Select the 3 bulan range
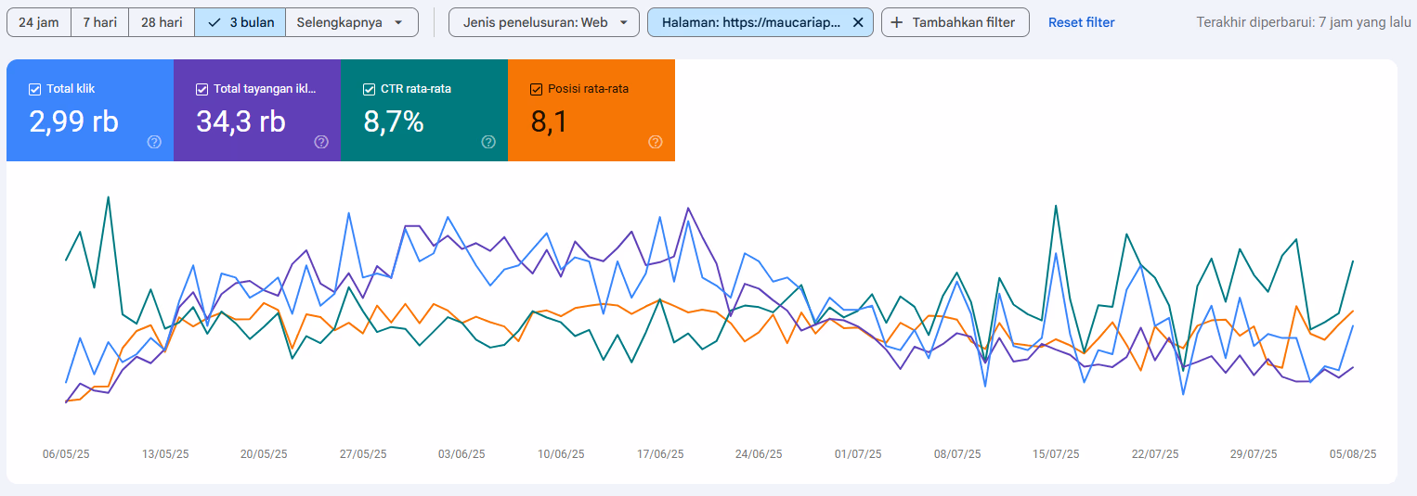 point(240,22)
